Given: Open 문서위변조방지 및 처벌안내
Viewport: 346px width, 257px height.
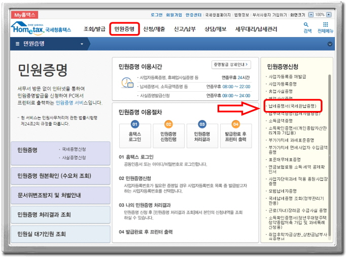Looking at the screenshot, I should tap(60, 195).
